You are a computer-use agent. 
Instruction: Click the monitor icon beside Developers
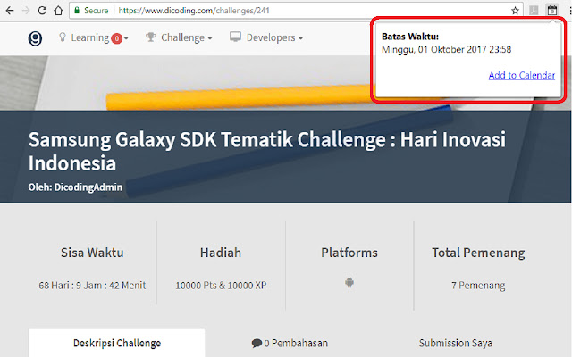click(235, 37)
